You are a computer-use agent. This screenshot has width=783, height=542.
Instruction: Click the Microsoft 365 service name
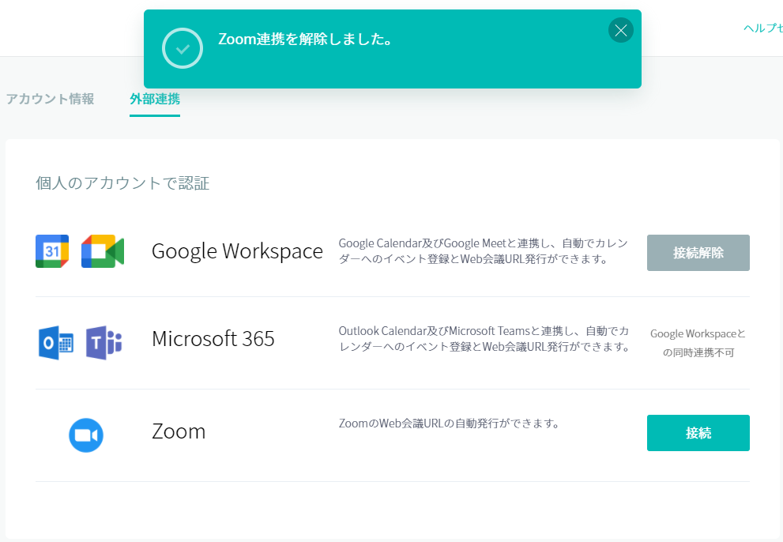point(213,339)
